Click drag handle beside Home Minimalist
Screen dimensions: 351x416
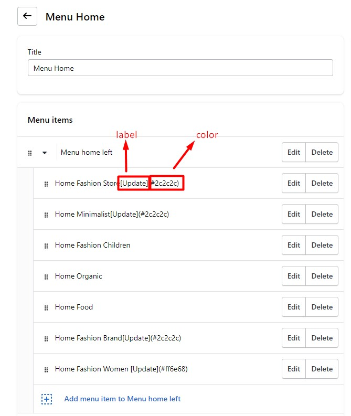pos(46,215)
